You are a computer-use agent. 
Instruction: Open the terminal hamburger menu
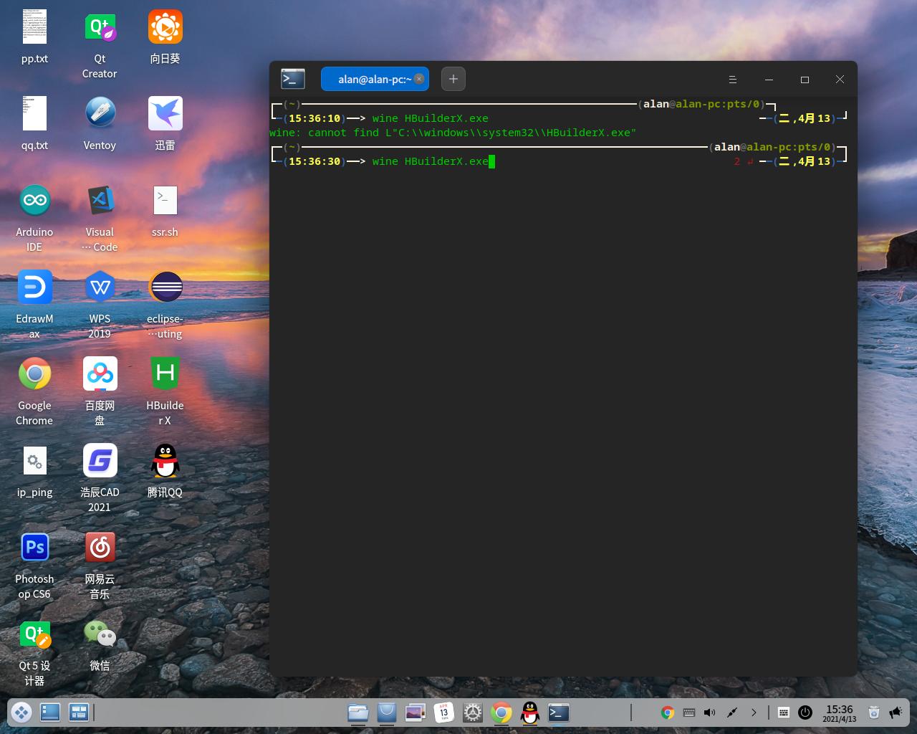[x=732, y=80]
